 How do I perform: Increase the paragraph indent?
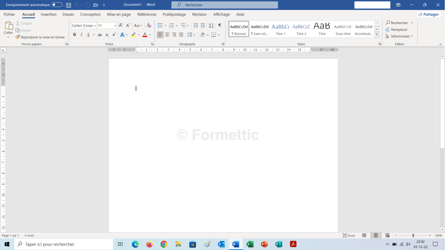pyautogui.click(x=202, y=26)
